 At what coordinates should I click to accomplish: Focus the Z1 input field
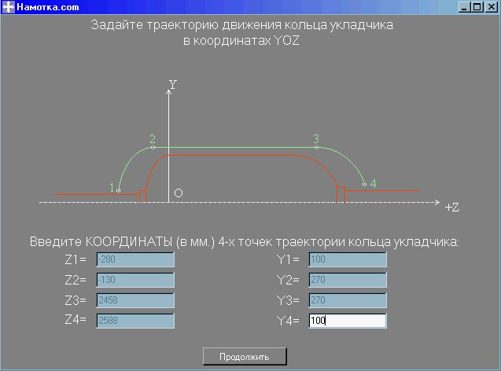[x=135, y=259]
